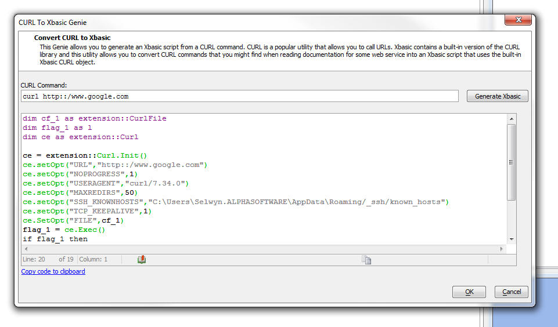
Task: Click the SetOpt "FILE",cf_1 code line
Action: click(x=73, y=220)
